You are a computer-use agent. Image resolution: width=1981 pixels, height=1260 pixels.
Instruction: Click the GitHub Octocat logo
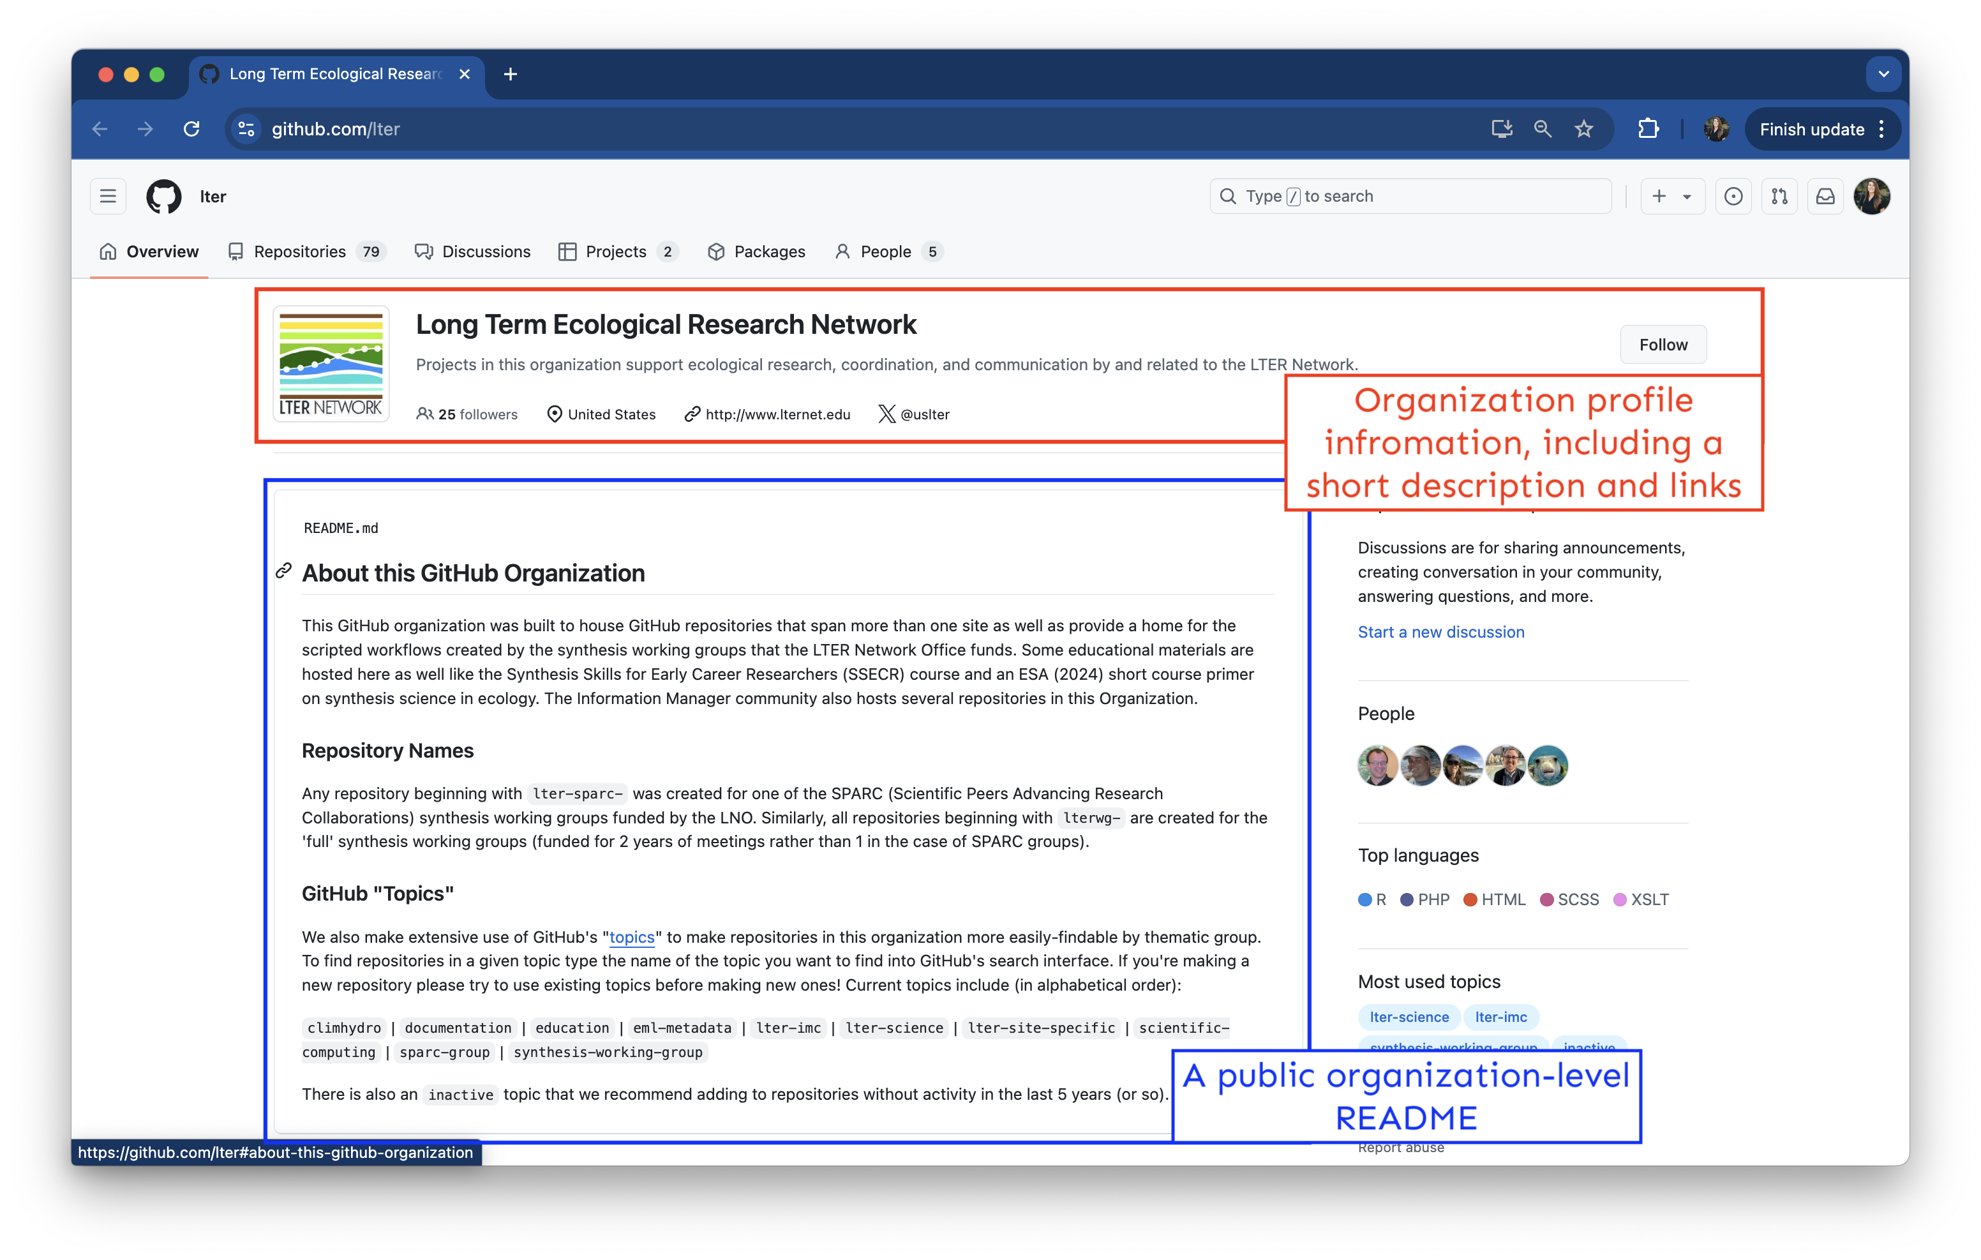(x=164, y=196)
